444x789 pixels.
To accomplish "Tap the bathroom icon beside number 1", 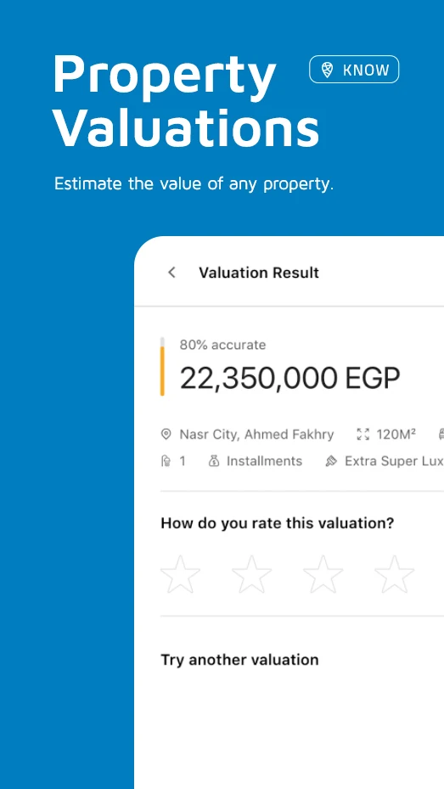I will [166, 461].
